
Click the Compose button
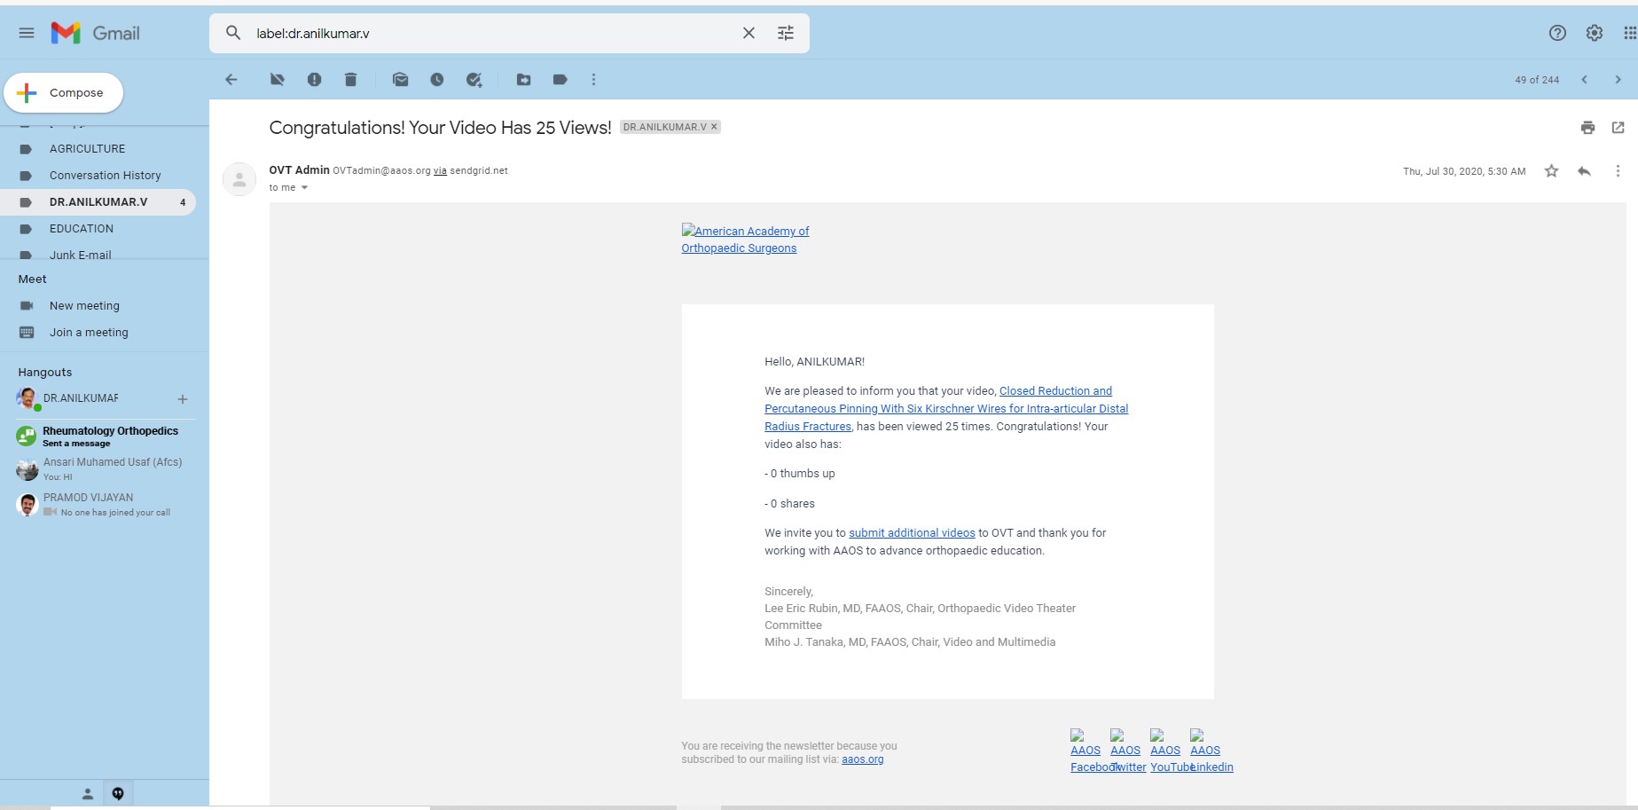click(64, 93)
